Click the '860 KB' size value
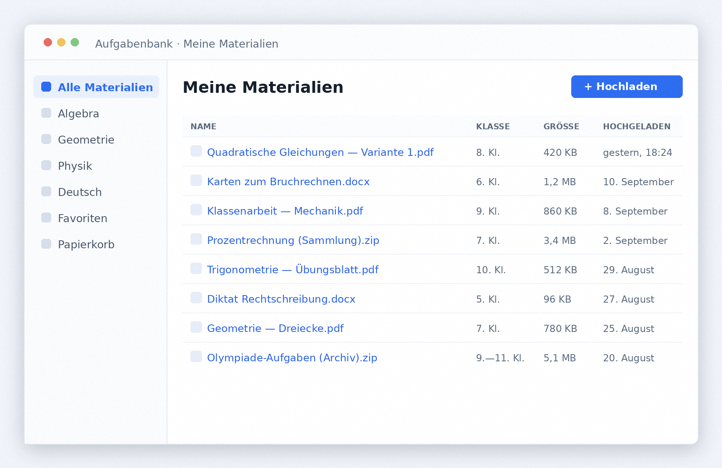The width and height of the screenshot is (722, 468). pos(560,211)
